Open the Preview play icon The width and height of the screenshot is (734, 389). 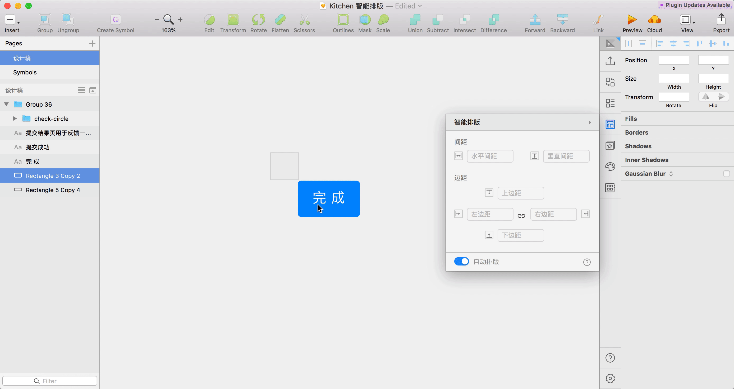632,20
